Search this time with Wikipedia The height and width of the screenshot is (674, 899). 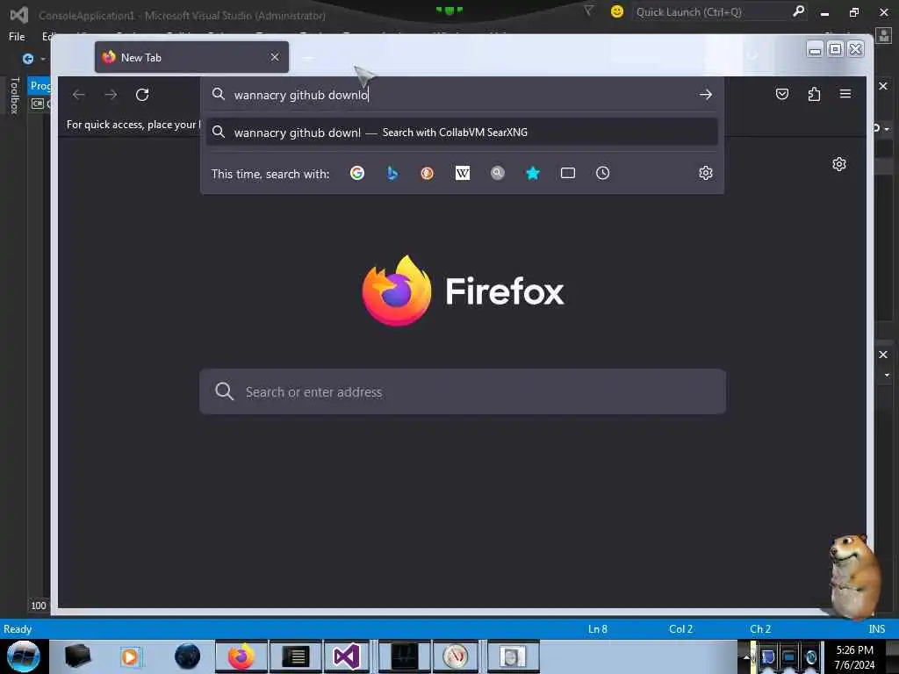tap(462, 173)
